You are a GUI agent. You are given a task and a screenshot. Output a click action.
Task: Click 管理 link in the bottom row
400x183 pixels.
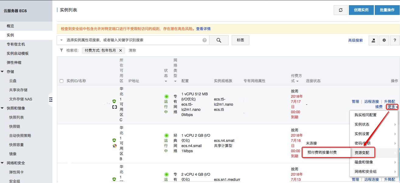[x=355, y=180]
